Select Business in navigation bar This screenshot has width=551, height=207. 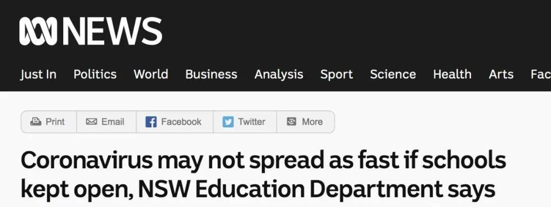[211, 74]
